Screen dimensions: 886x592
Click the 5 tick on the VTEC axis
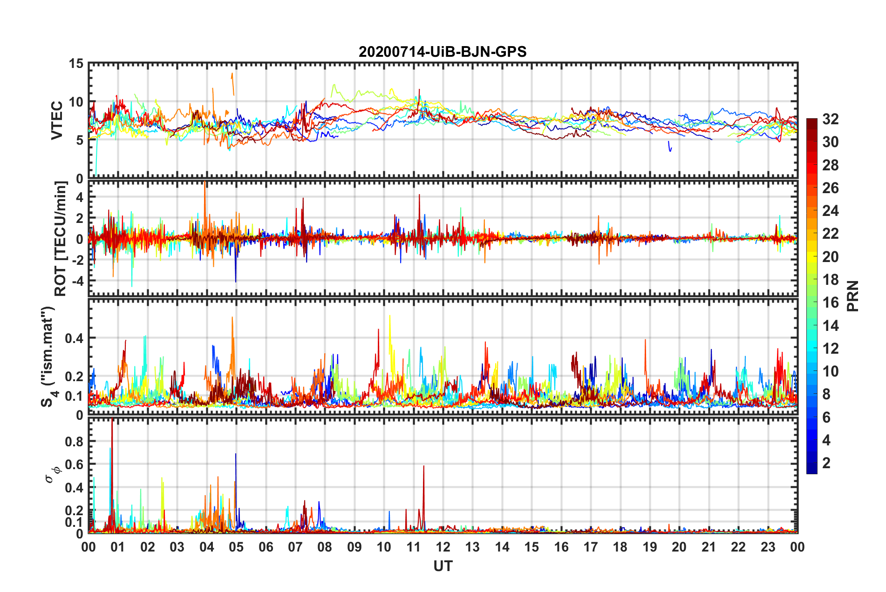click(80, 140)
